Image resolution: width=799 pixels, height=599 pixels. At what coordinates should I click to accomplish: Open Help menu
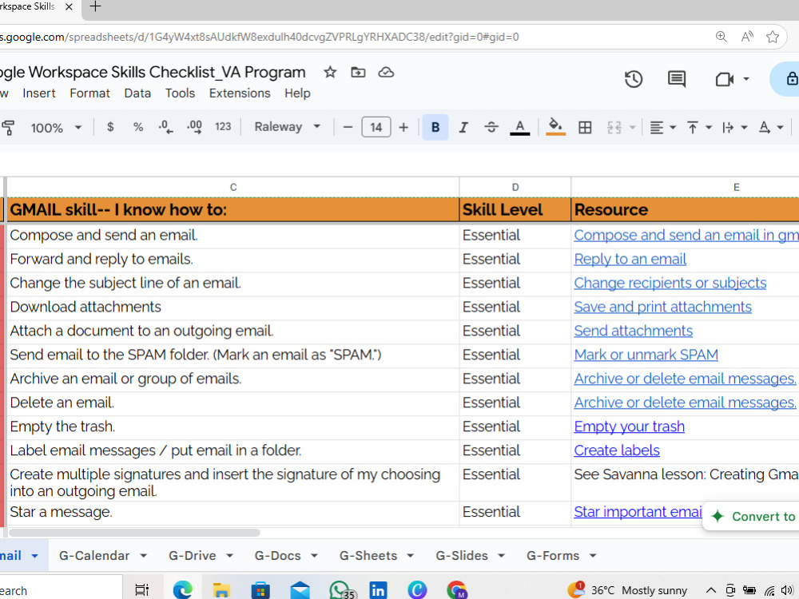[x=297, y=93]
